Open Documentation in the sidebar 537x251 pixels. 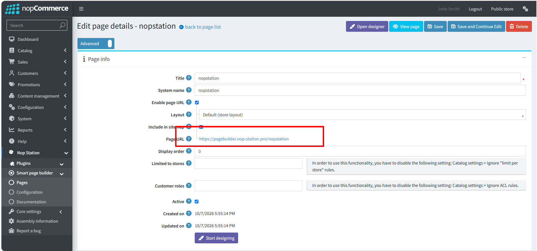(x=37, y=202)
